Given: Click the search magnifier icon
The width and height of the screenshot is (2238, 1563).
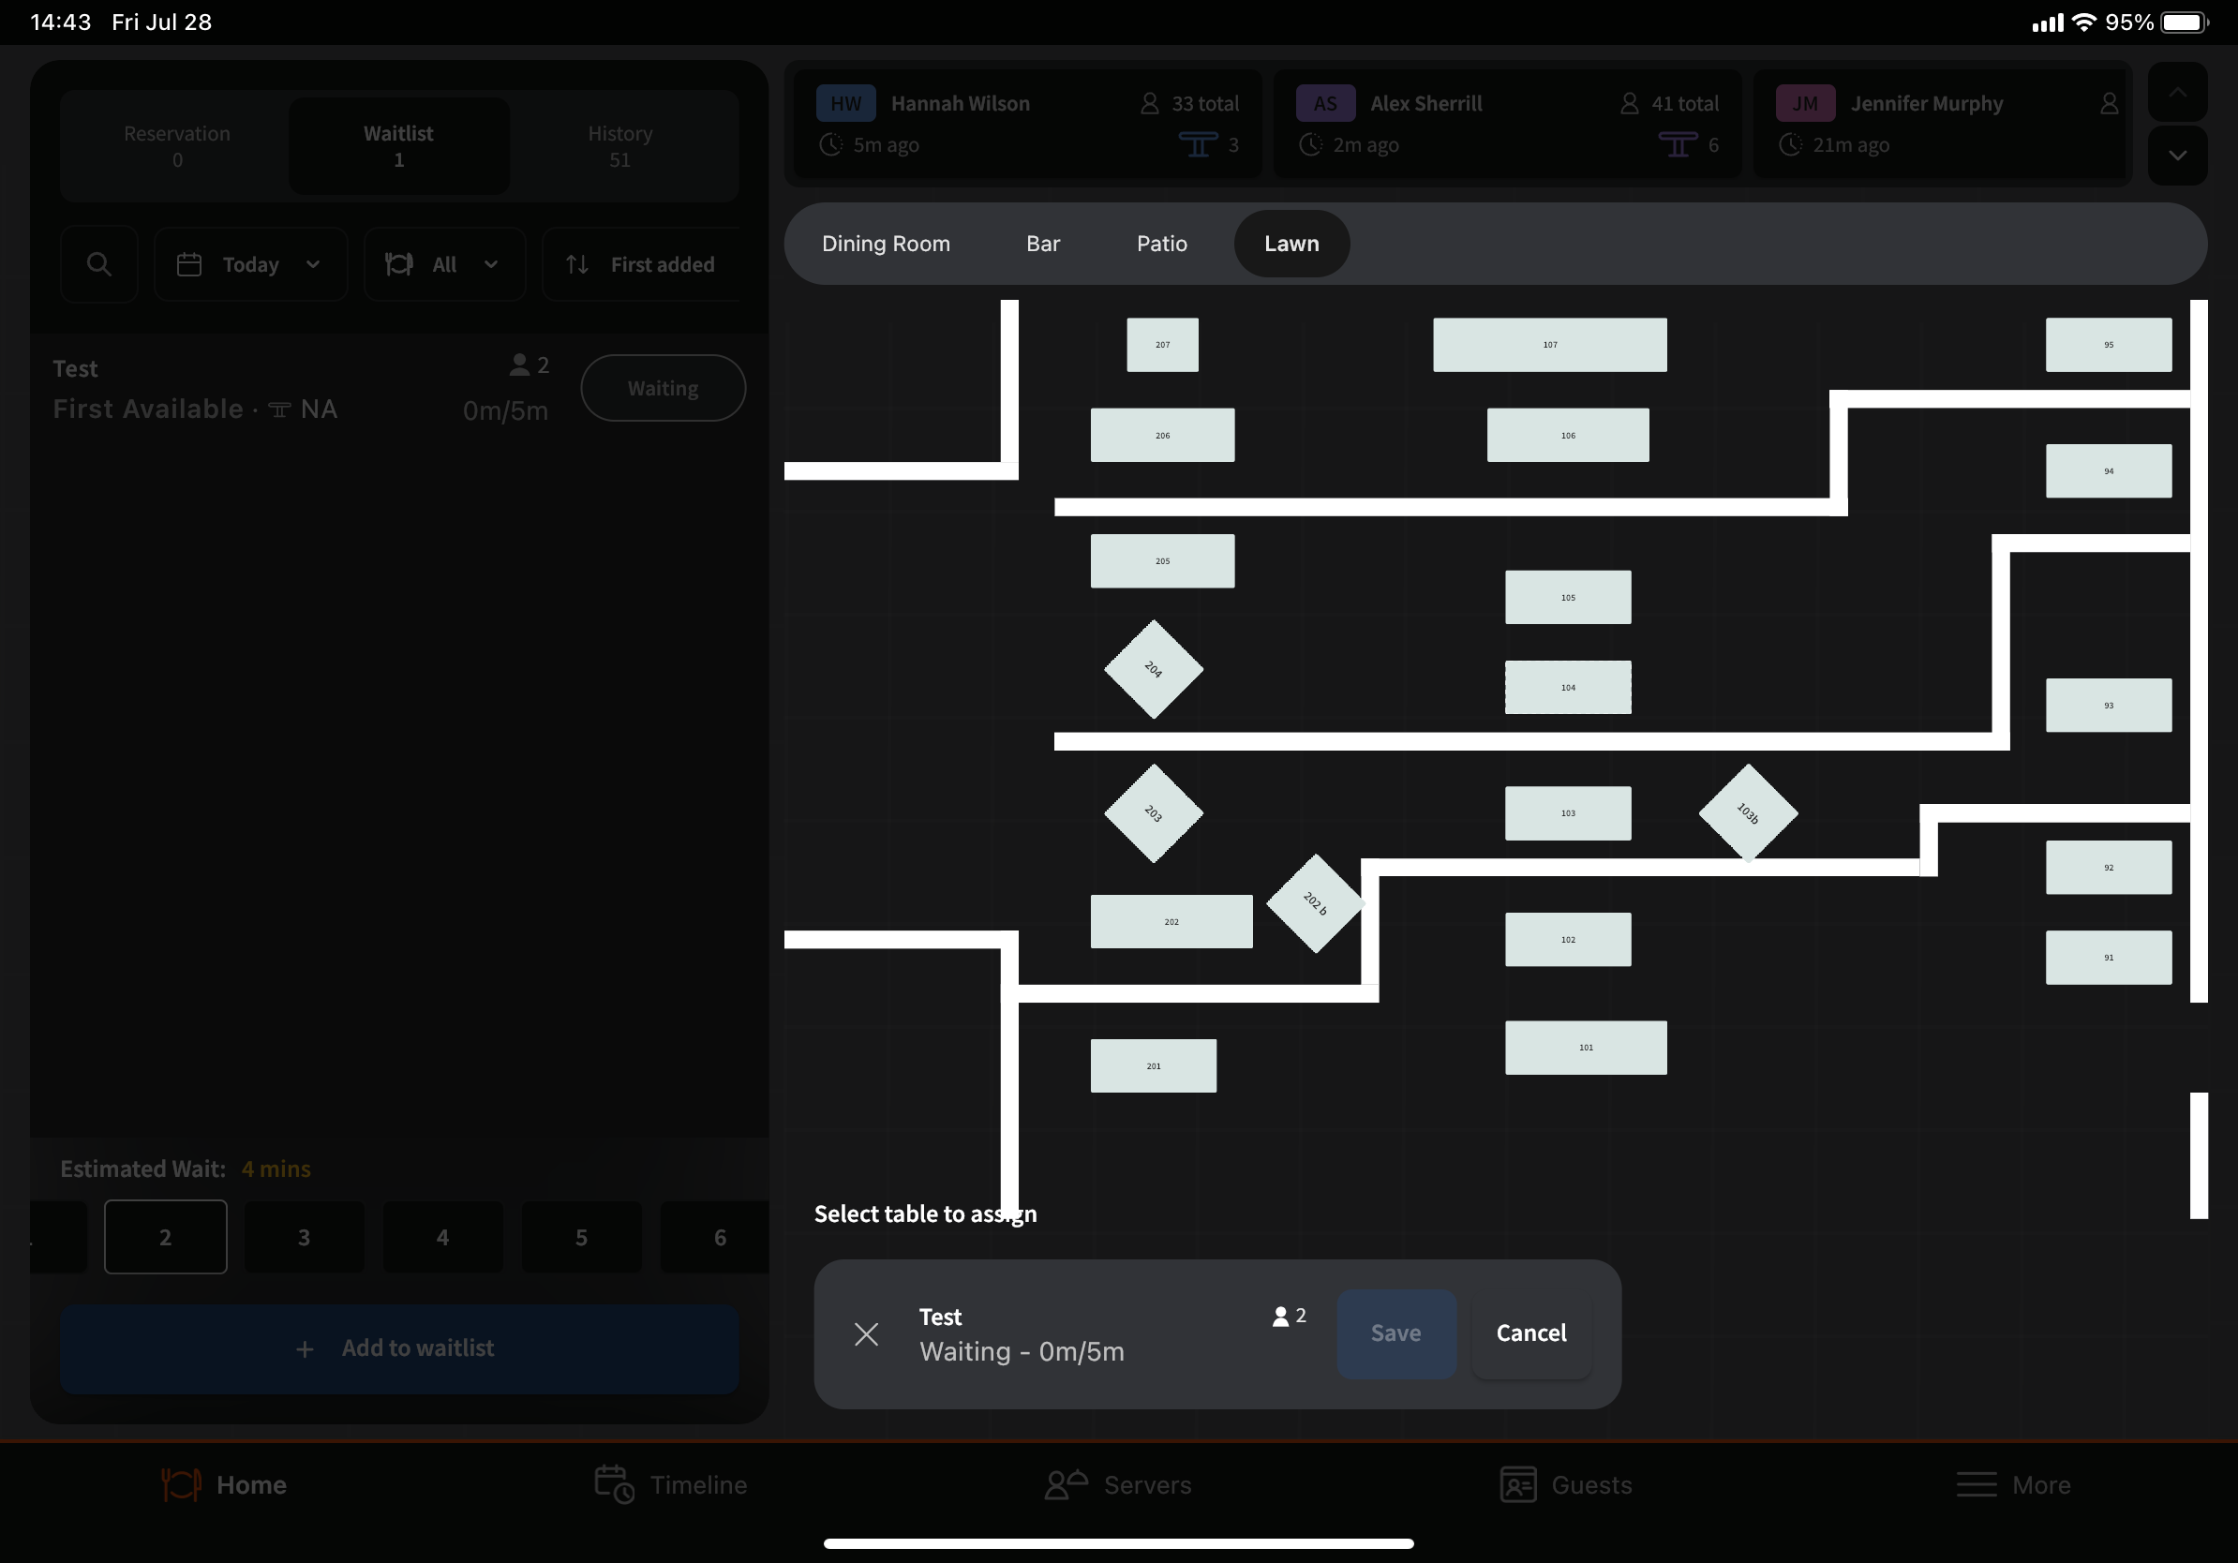Looking at the screenshot, I should pos(98,264).
